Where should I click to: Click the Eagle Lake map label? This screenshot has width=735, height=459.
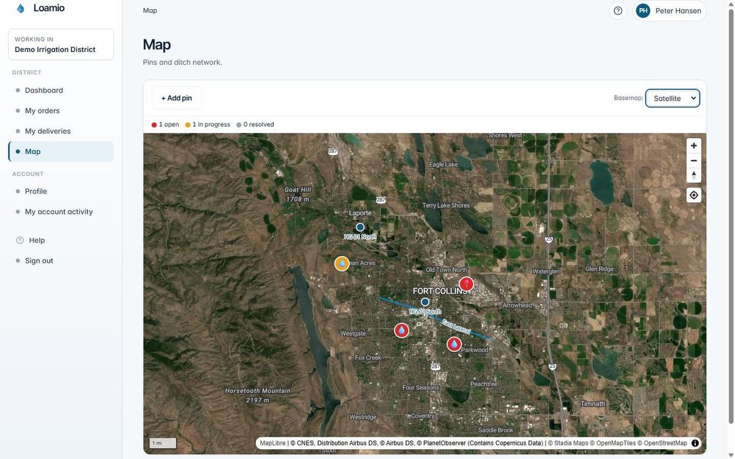point(443,165)
